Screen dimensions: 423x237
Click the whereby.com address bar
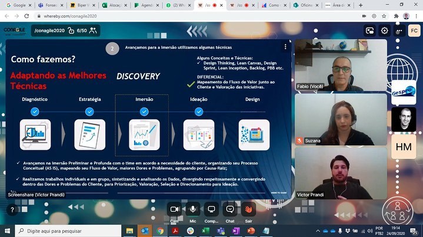[x=176, y=16]
